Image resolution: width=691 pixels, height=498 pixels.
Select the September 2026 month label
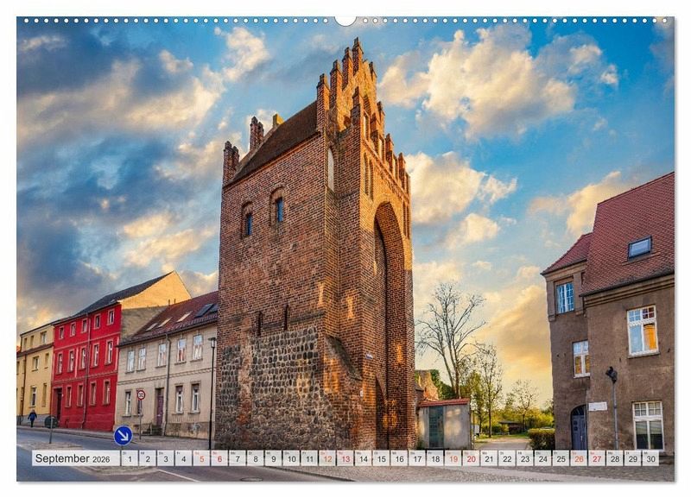coord(75,458)
